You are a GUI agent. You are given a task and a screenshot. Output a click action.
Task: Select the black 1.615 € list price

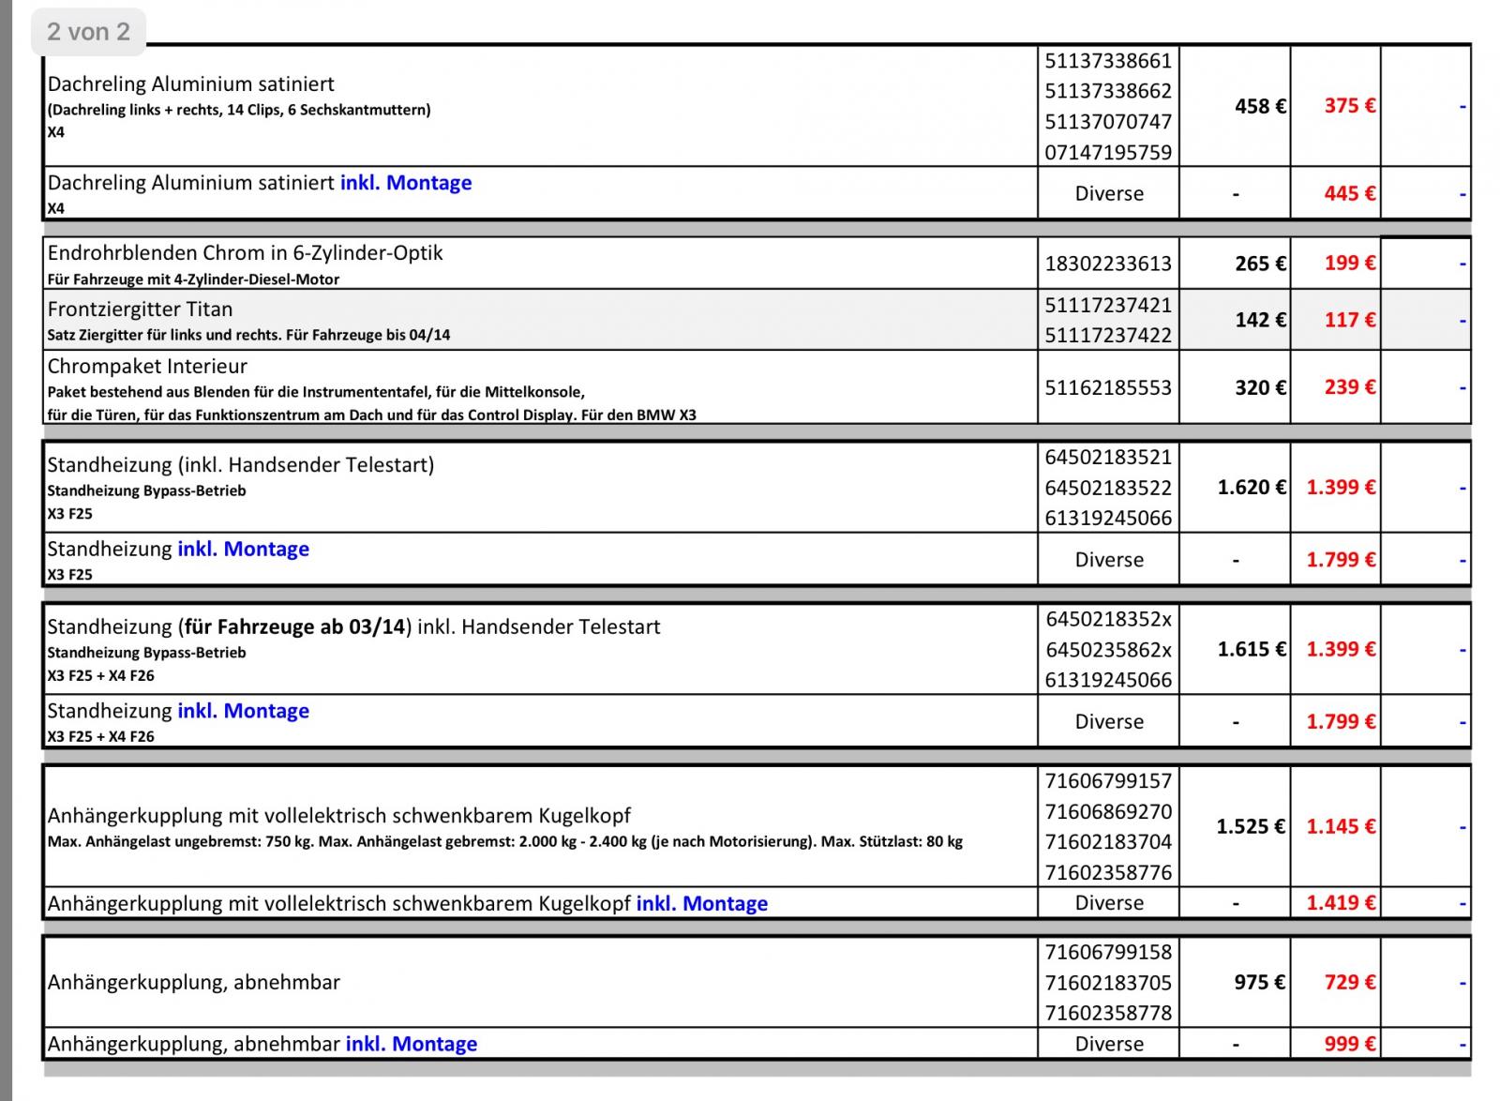(1251, 649)
